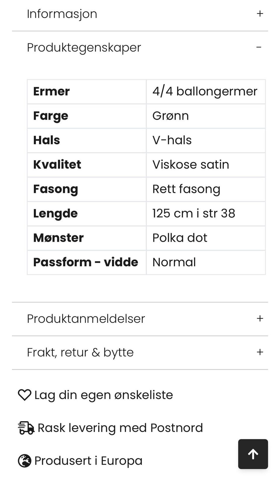Open the Informasjon accordion heading
The height and width of the screenshot is (477, 280).
62,14
